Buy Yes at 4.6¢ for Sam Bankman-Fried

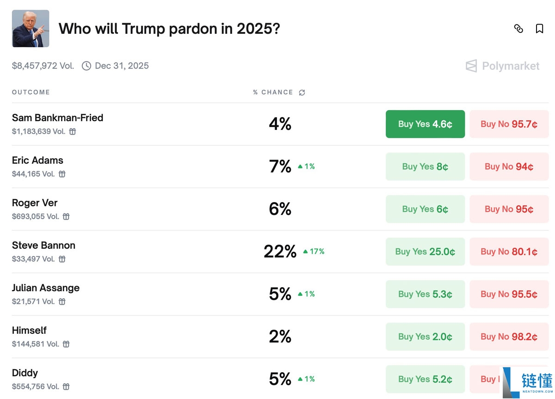click(x=425, y=124)
